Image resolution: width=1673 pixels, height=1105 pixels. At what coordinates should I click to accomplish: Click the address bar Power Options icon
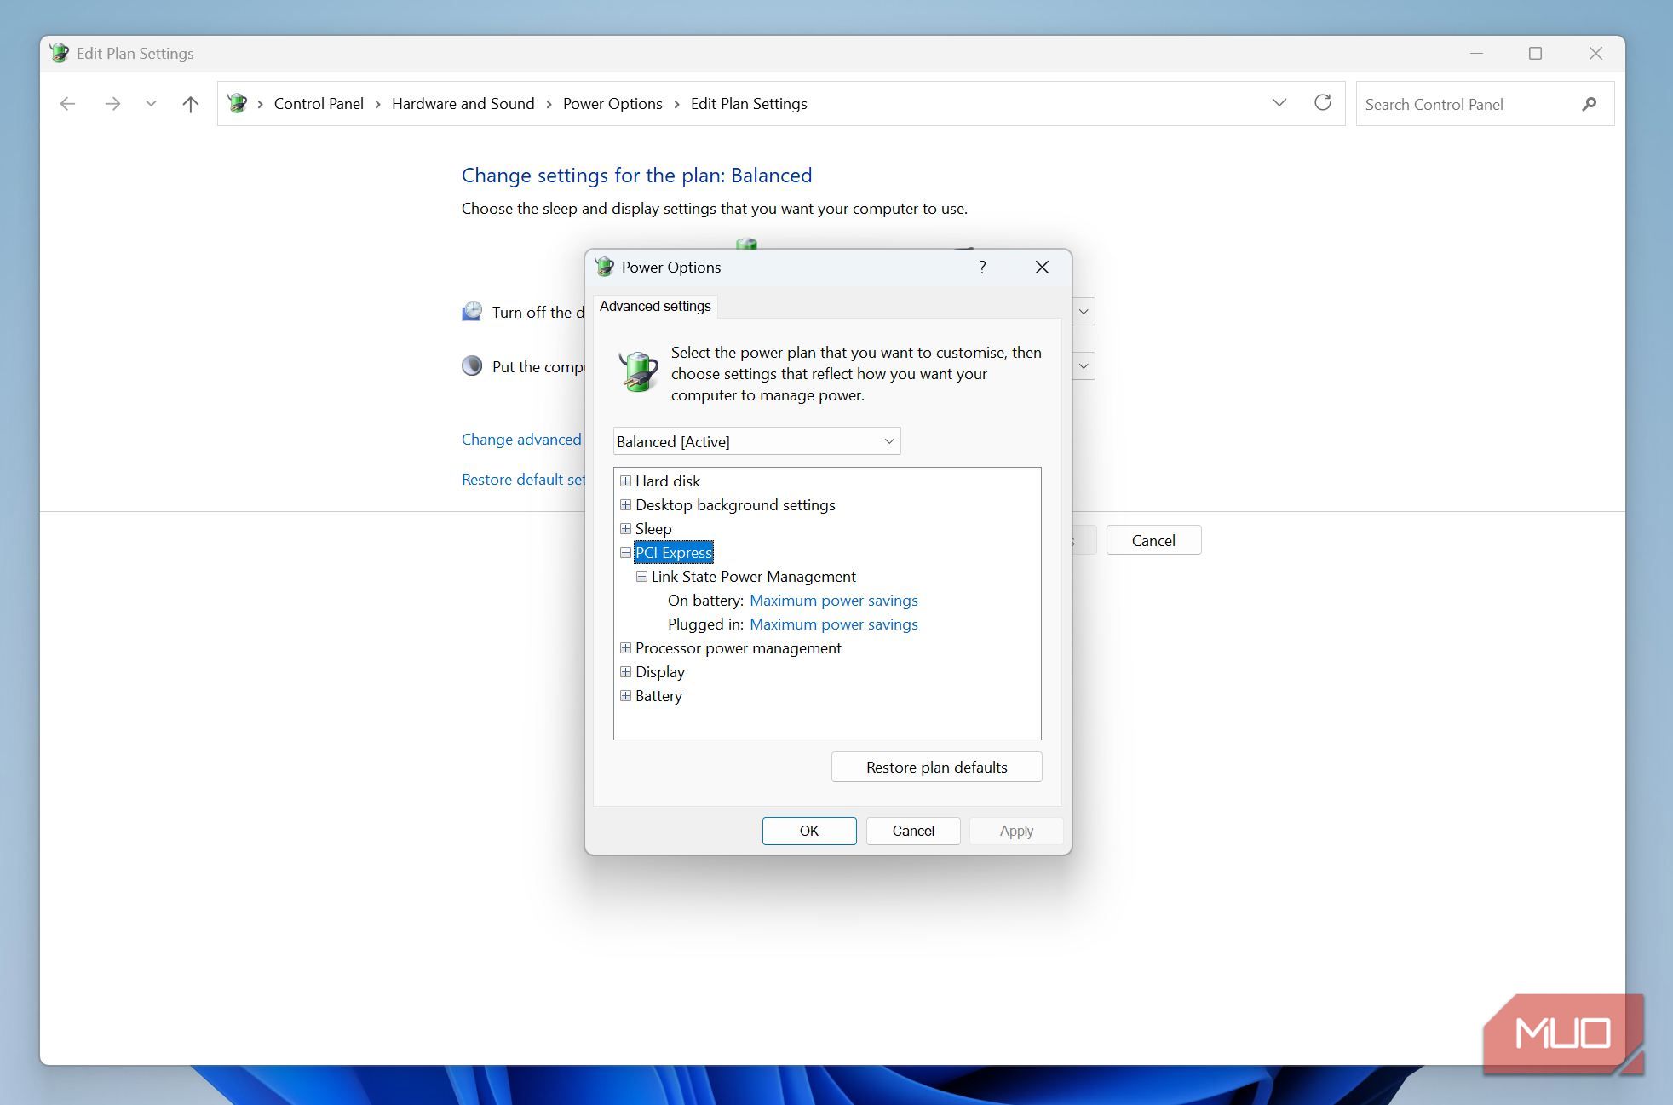(x=238, y=104)
